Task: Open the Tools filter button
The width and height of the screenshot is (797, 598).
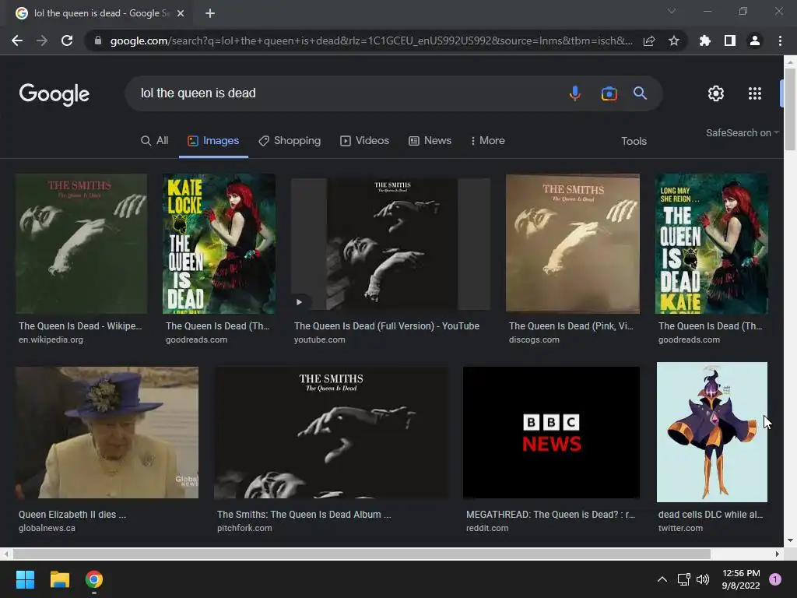Action: tap(634, 142)
